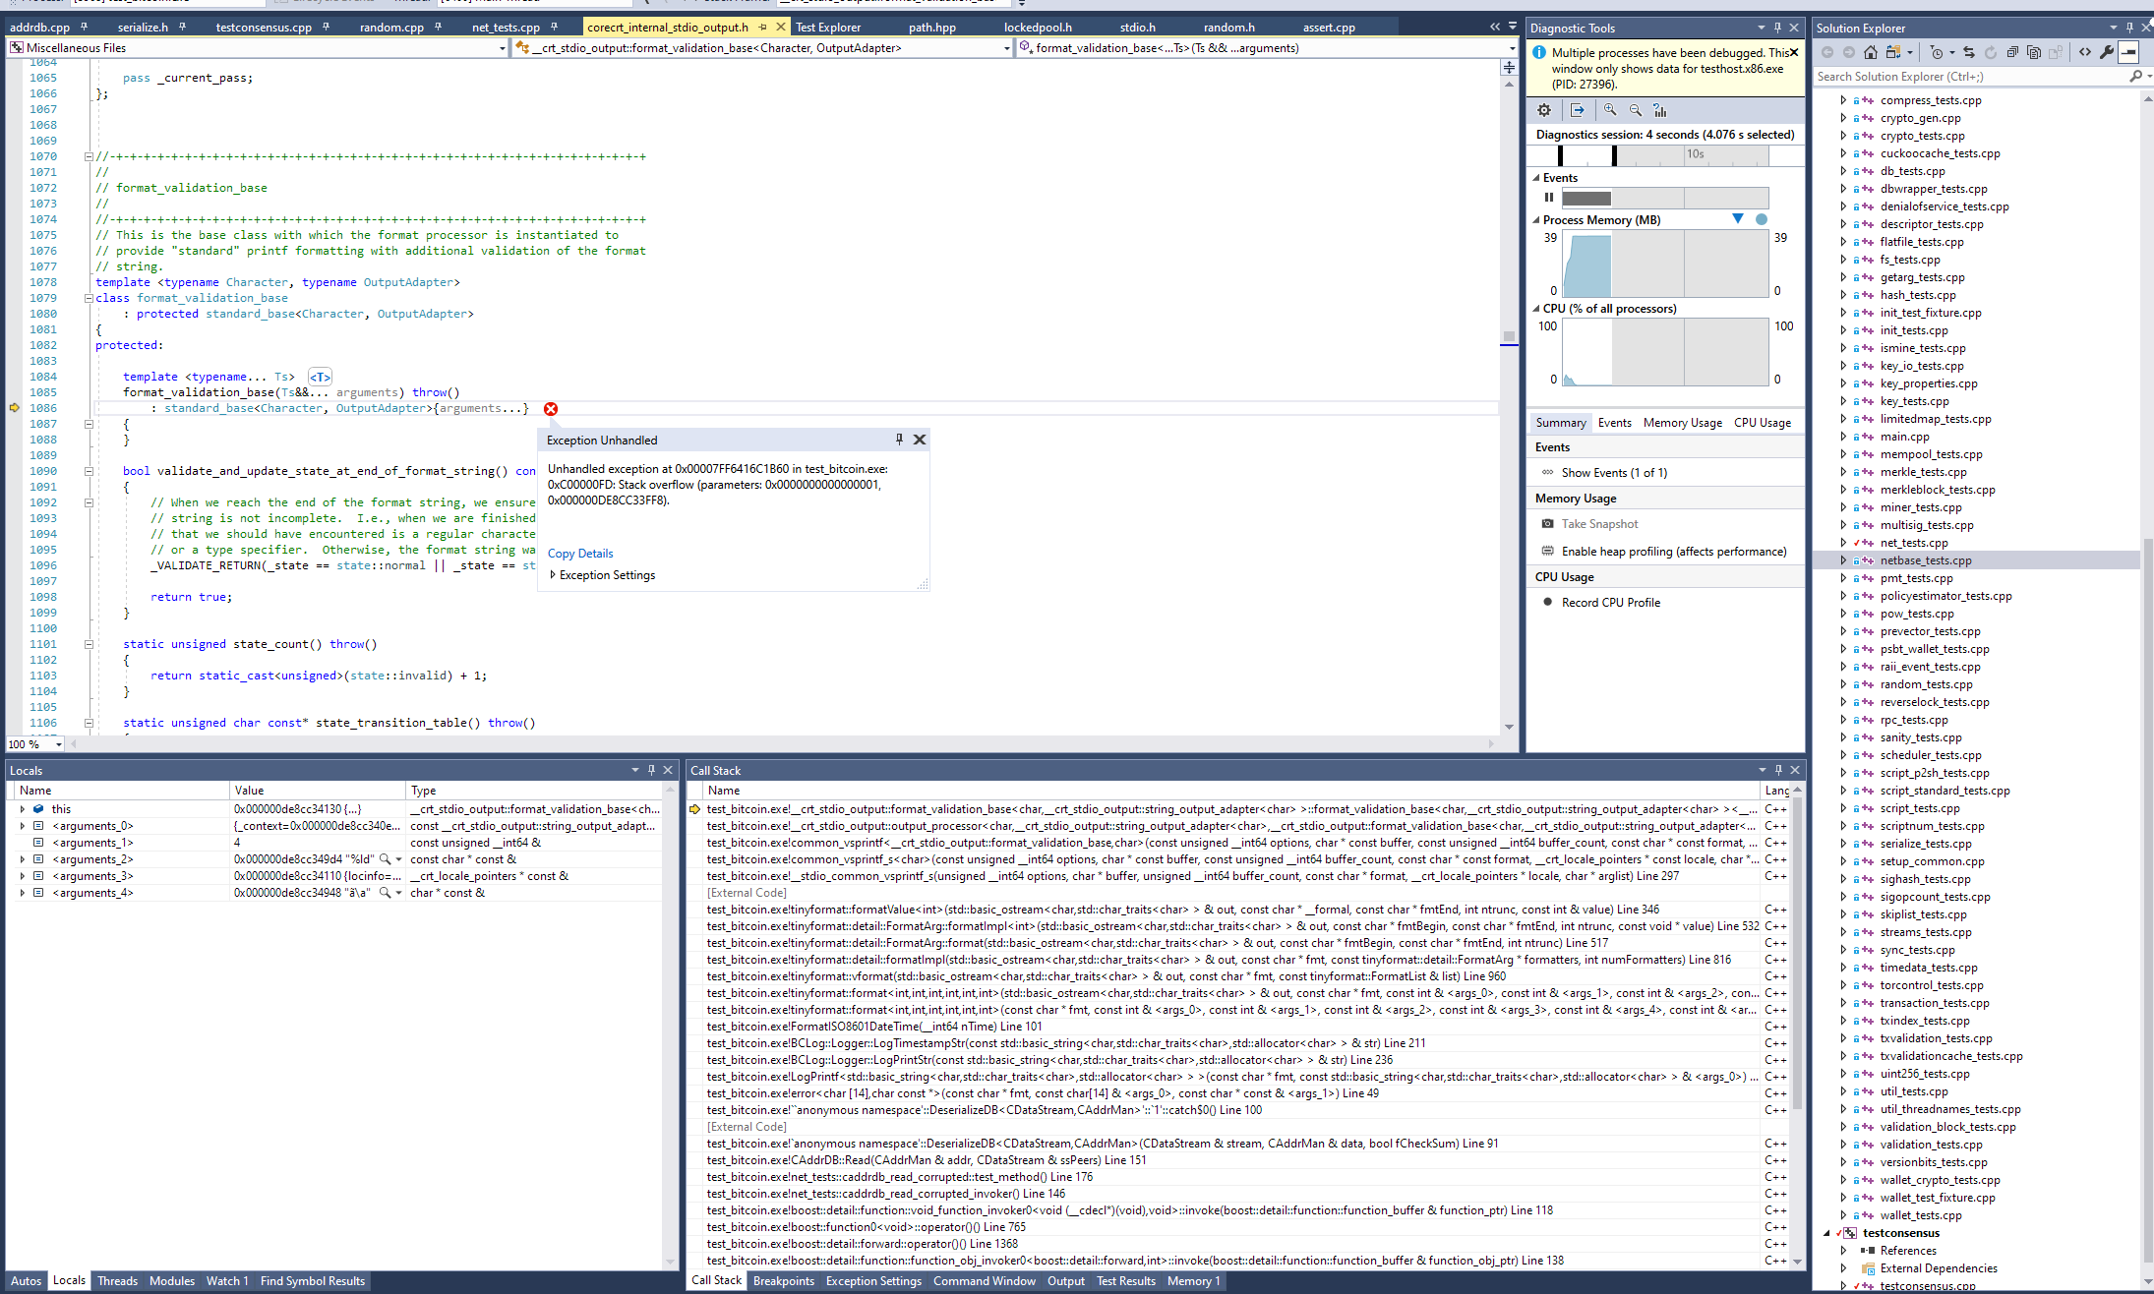Click the Copy Details link
The width and height of the screenshot is (2154, 1294).
coord(579,554)
